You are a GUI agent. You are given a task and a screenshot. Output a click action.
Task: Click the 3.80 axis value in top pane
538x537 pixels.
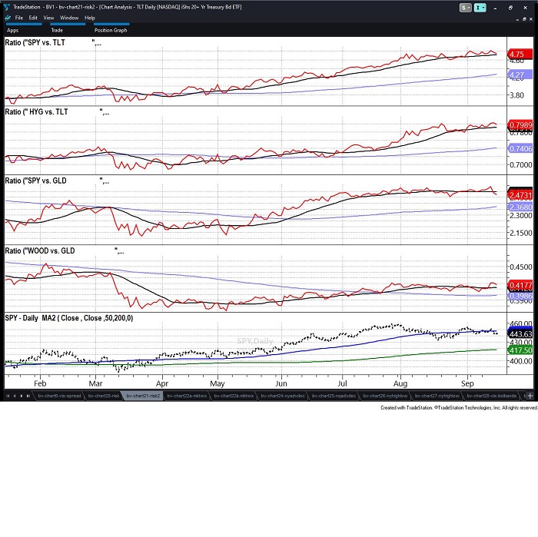tap(517, 95)
